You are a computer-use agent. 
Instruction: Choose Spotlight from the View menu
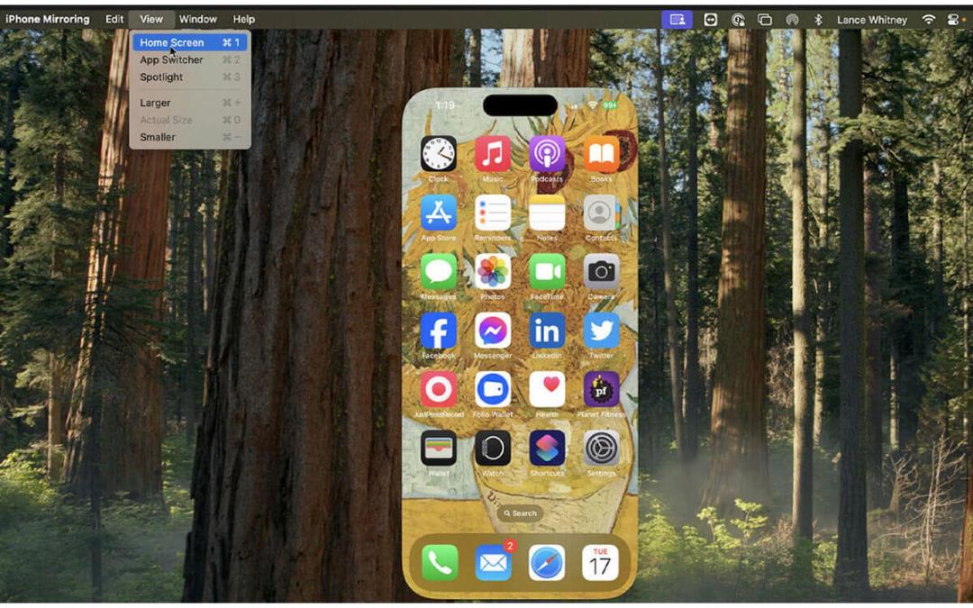tap(190, 77)
